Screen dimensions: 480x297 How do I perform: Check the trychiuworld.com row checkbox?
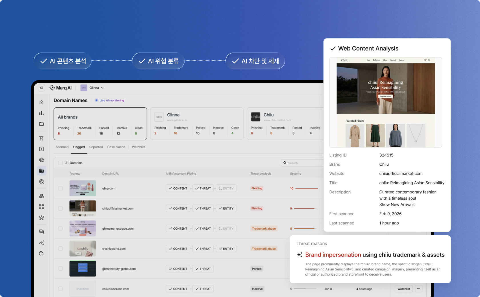(x=60, y=248)
